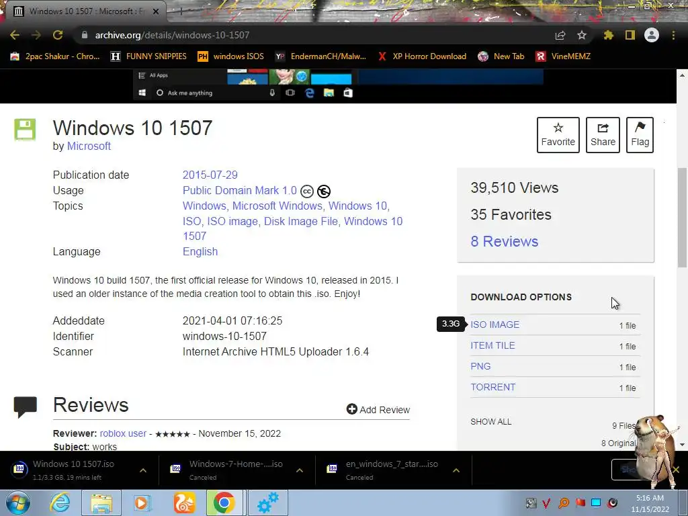Open the Chrome extensions puzzle icon
The image size is (688, 516).
click(x=608, y=35)
